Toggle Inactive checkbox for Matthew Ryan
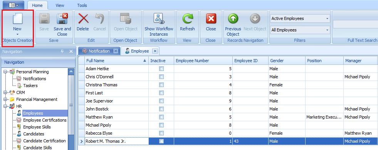The width and height of the screenshot is (378, 150). click(161, 117)
